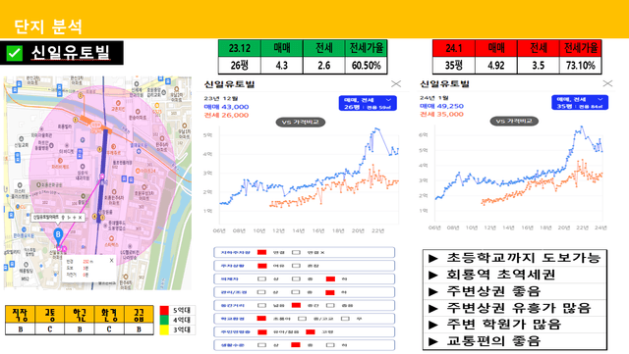Click VS 가격비교 under the 26평 chart

(301, 123)
